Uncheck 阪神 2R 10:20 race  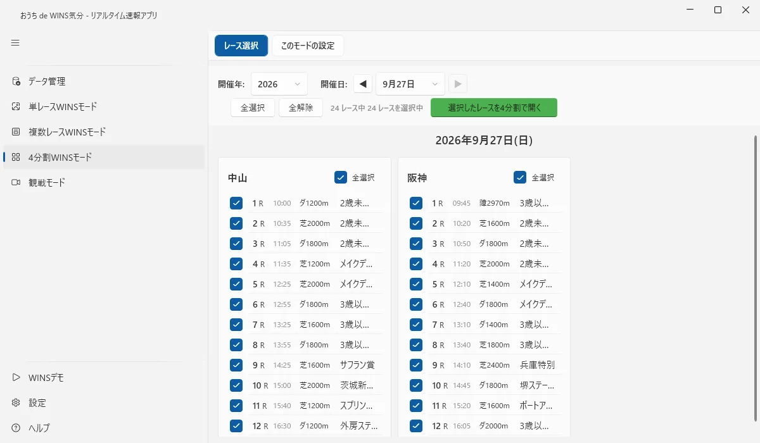coord(416,223)
